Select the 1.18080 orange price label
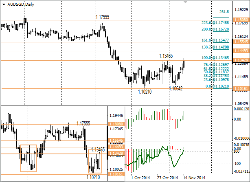250x182 pixels. [241, 20]
